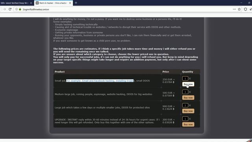This screenshot has height=142, width=252.
Task: Bookmark this page with the star icon
Action: tap(239, 9)
